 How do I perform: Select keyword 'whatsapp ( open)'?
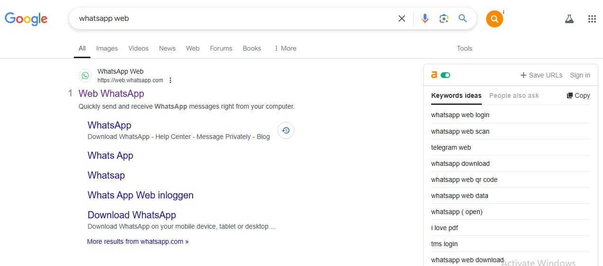coord(457,212)
